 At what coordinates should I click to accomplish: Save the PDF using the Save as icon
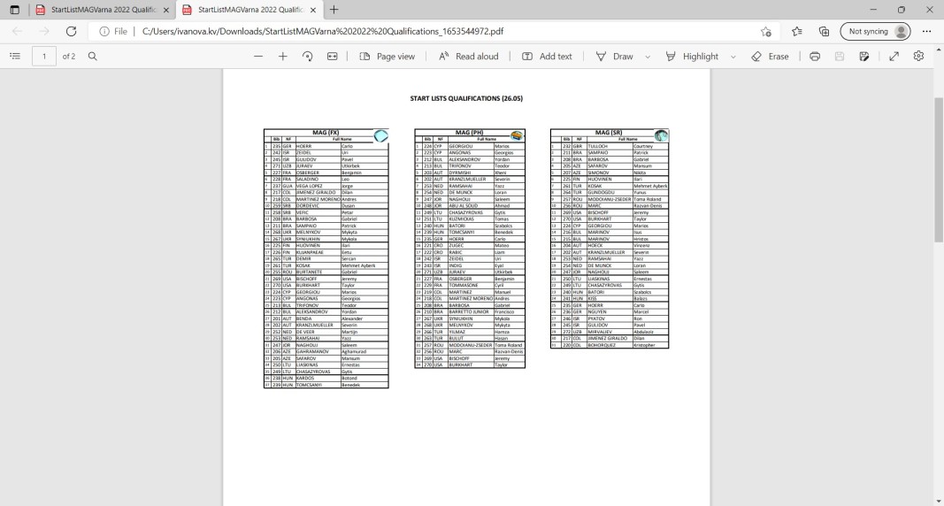(x=864, y=57)
